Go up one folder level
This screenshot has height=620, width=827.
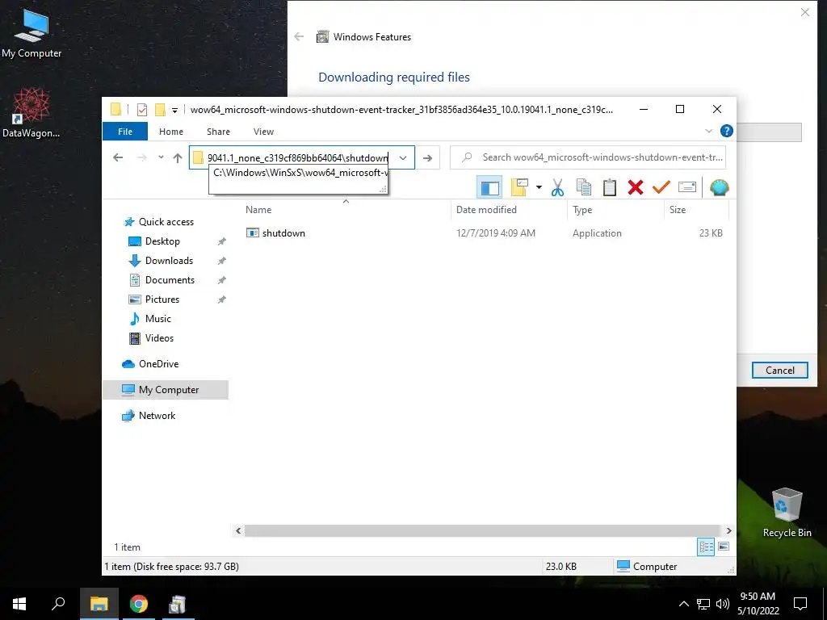coord(178,157)
